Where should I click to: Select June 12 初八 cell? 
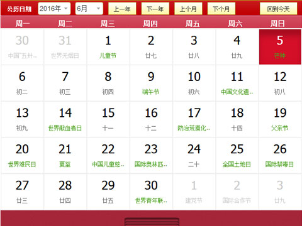pos(280,83)
